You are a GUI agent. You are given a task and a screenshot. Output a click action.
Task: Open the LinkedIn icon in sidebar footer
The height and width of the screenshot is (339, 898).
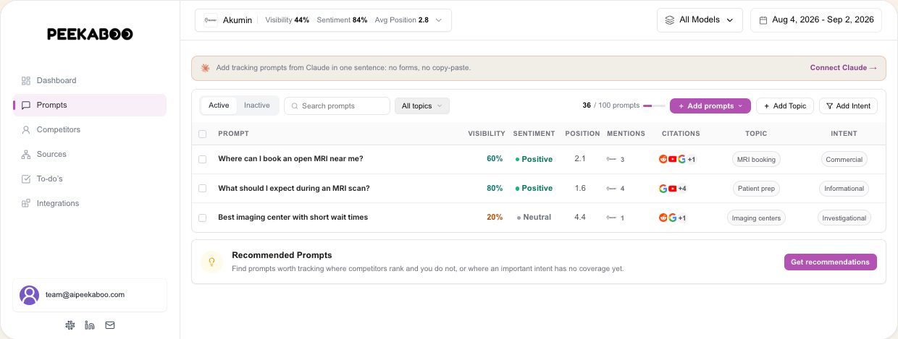click(x=90, y=325)
